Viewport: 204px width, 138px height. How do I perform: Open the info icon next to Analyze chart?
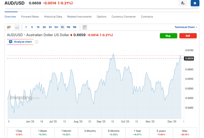pos(37,42)
